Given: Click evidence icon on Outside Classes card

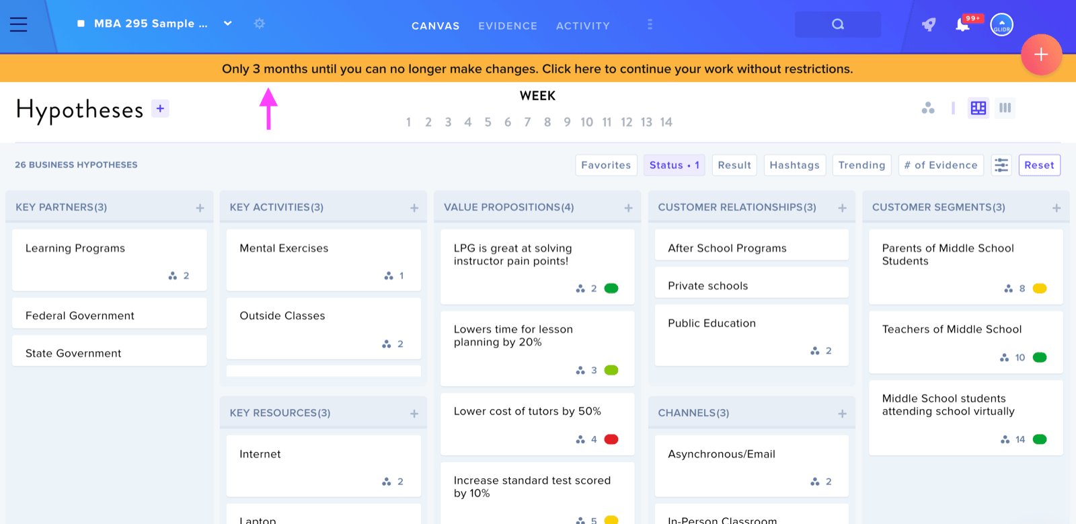Looking at the screenshot, I should tap(387, 344).
